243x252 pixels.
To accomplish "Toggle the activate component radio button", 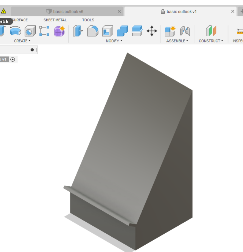I will (13, 60).
